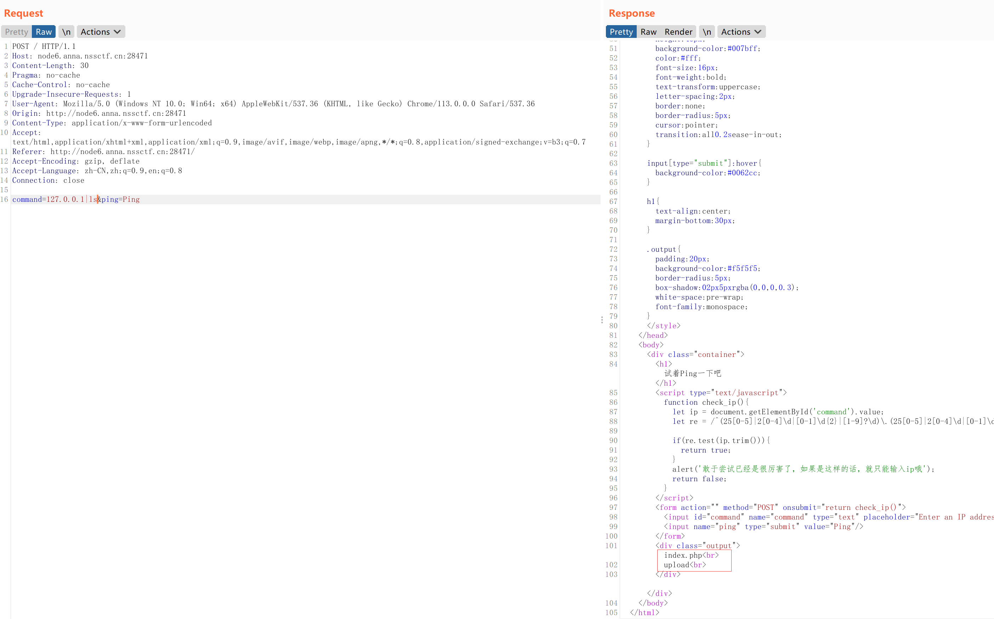Open the Render tab in Response
The width and height of the screenshot is (994, 619).
678,32
